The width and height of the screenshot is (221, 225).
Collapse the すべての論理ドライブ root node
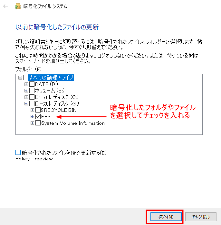tap(20, 78)
